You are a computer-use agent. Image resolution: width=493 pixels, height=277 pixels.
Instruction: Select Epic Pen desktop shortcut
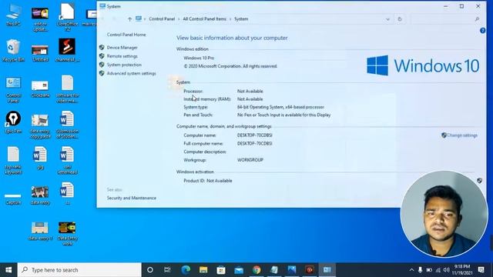13,122
